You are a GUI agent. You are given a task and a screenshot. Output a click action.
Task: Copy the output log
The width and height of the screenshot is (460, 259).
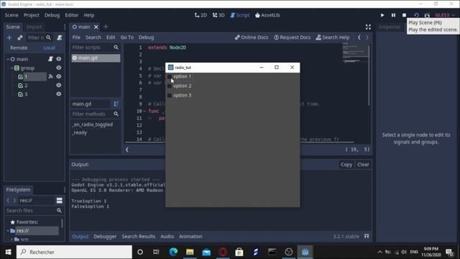click(346, 165)
